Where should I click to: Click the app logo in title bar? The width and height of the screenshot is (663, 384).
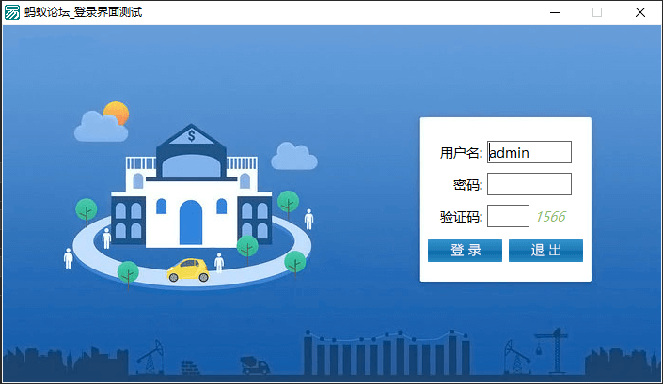pyautogui.click(x=12, y=13)
